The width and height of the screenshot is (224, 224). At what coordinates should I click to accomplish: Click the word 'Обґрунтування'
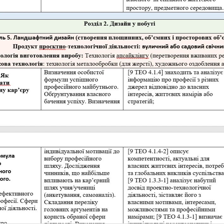coord(64,94)
